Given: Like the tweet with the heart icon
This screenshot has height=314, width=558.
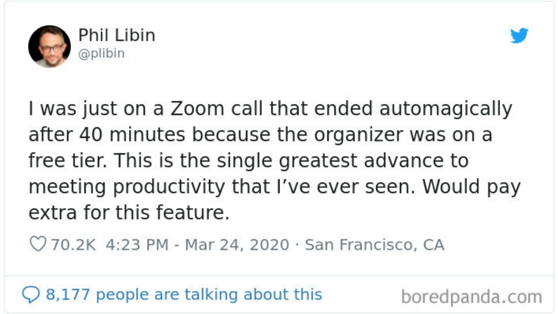Looking at the screenshot, I should (x=38, y=244).
